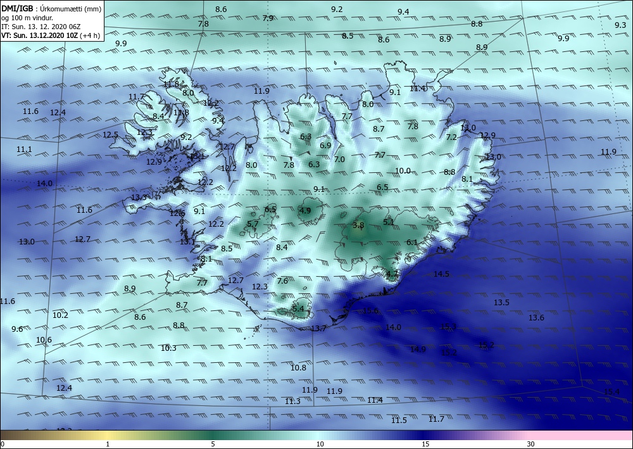Click the map value 4.9
The height and width of the screenshot is (449, 633).
click(305, 210)
